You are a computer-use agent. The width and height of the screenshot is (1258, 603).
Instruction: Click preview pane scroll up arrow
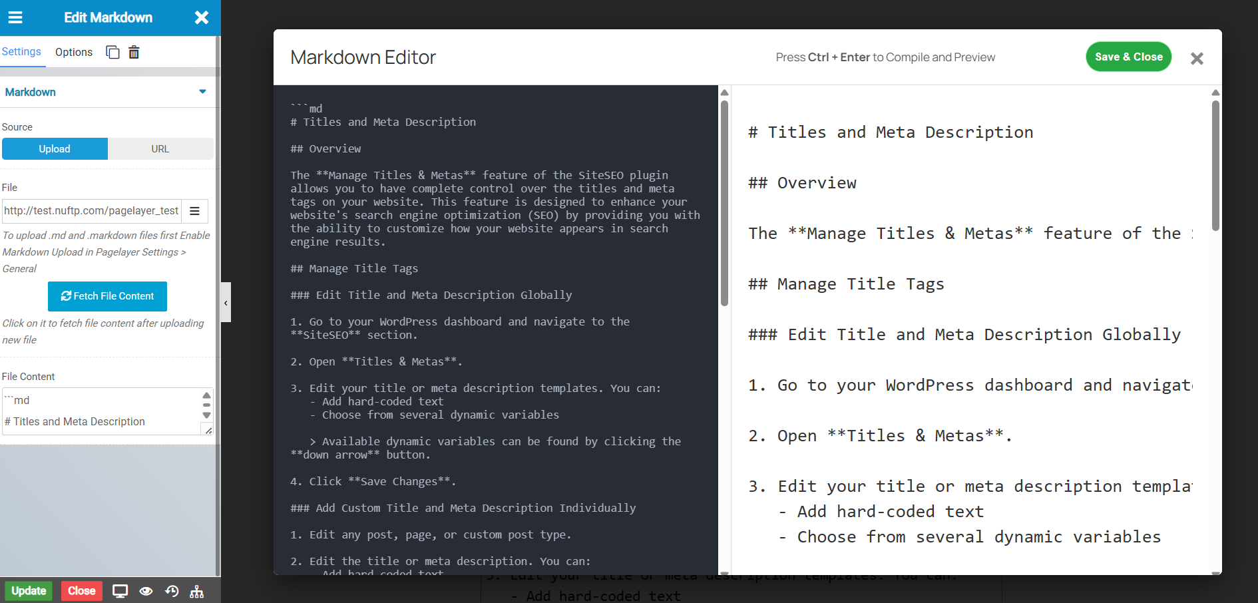(1215, 93)
